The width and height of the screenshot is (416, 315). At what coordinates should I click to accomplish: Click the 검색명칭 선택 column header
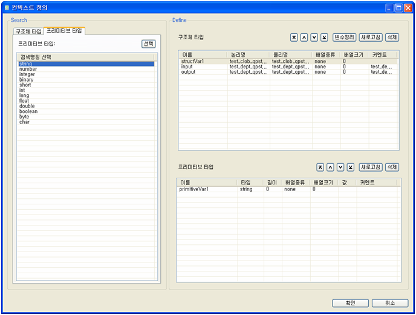tap(85, 57)
